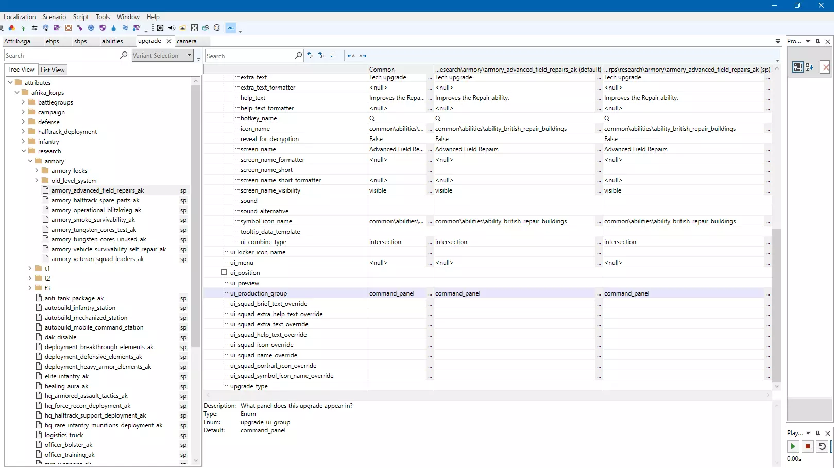Click the left attribute tree Search field
This screenshot has height=468, width=834.
(x=62, y=56)
